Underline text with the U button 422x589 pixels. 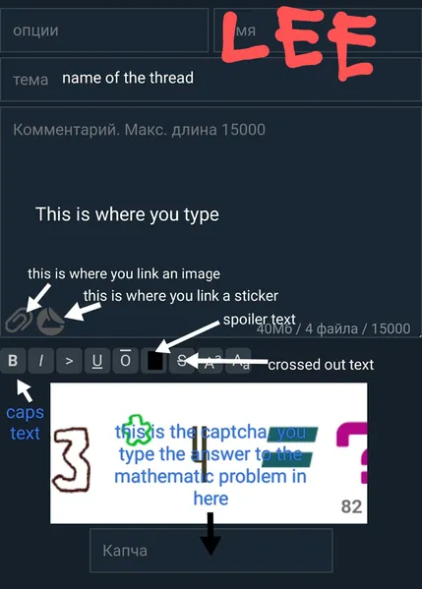[x=97, y=361]
